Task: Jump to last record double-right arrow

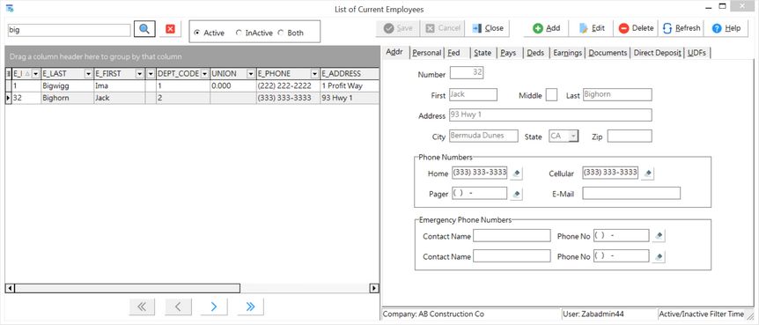Action: tap(250, 307)
